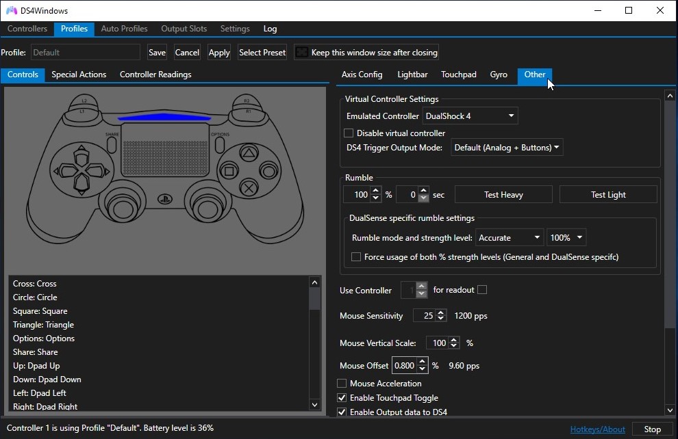Viewport: 678px width, 439px height.
Task: Increase Mouse Offset value
Action: click(423, 362)
